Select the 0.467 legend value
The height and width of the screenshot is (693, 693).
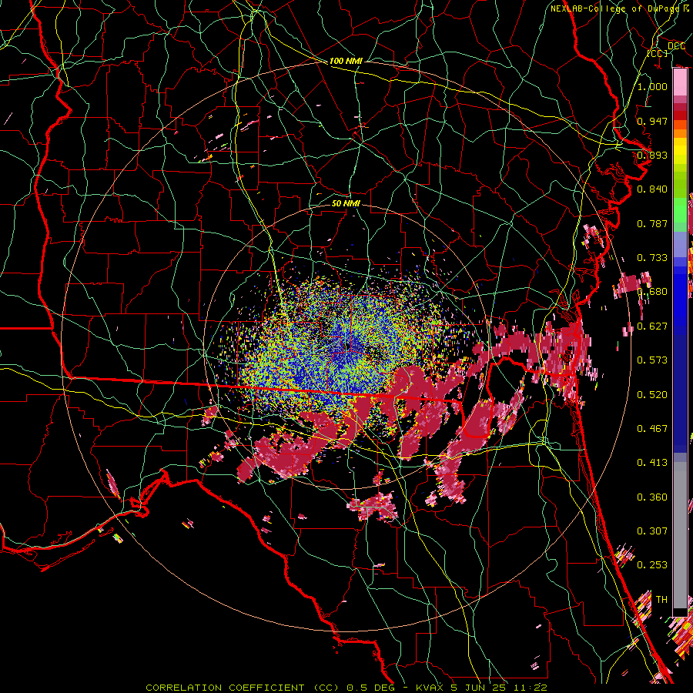652,429
